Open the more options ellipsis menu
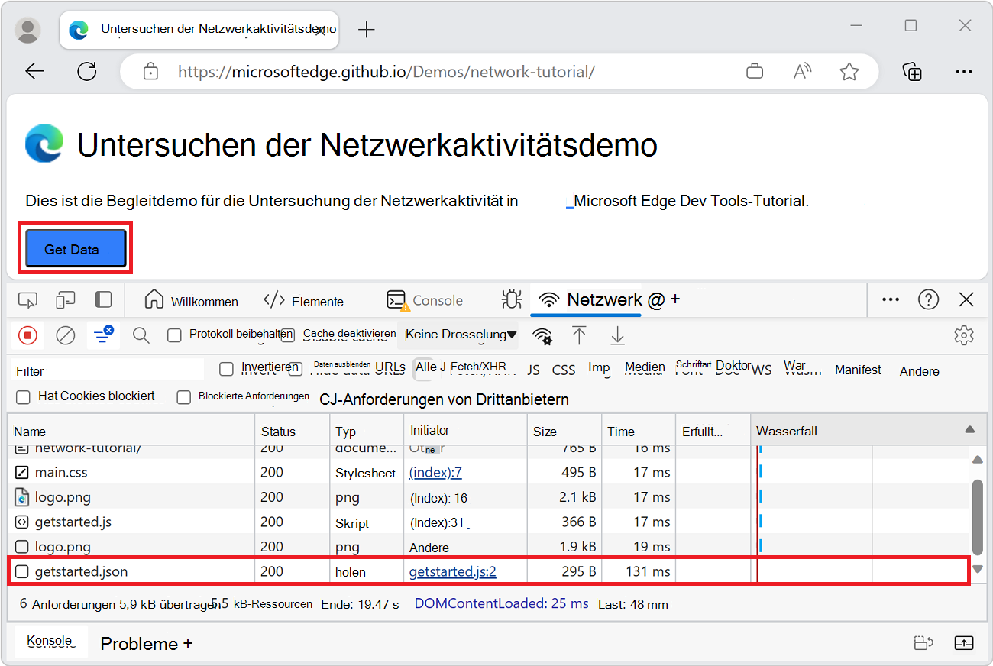Image resolution: width=993 pixels, height=666 pixels. pyautogui.click(x=890, y=299)
